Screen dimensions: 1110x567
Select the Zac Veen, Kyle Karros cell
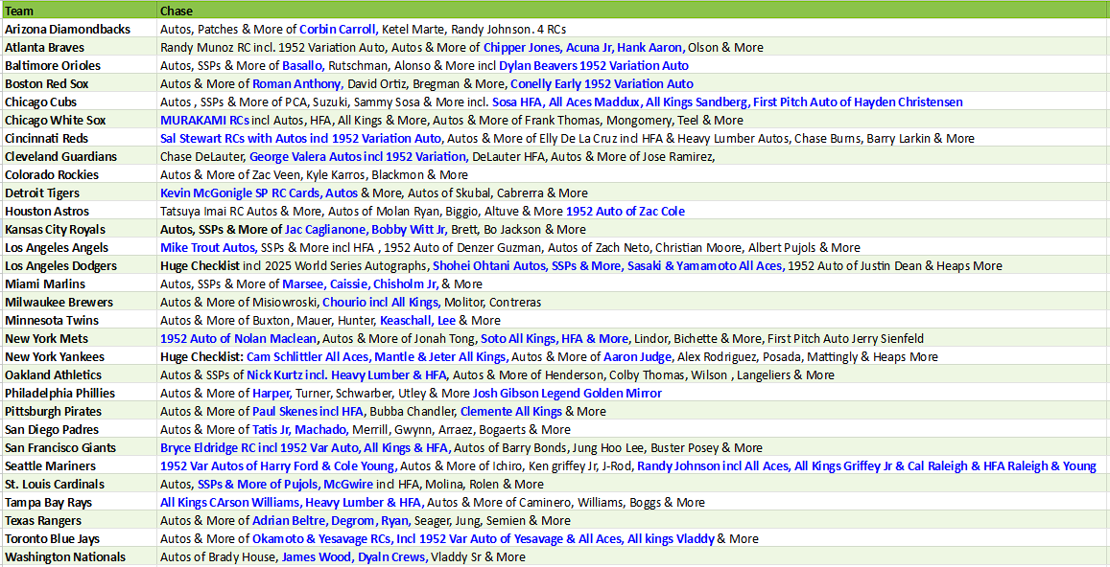(633, 174)
